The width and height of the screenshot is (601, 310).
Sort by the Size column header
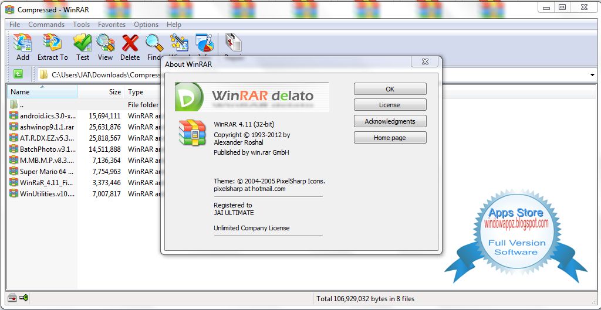(100, 92)
